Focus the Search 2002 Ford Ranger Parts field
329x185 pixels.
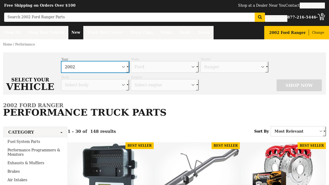tap(129, 17)
